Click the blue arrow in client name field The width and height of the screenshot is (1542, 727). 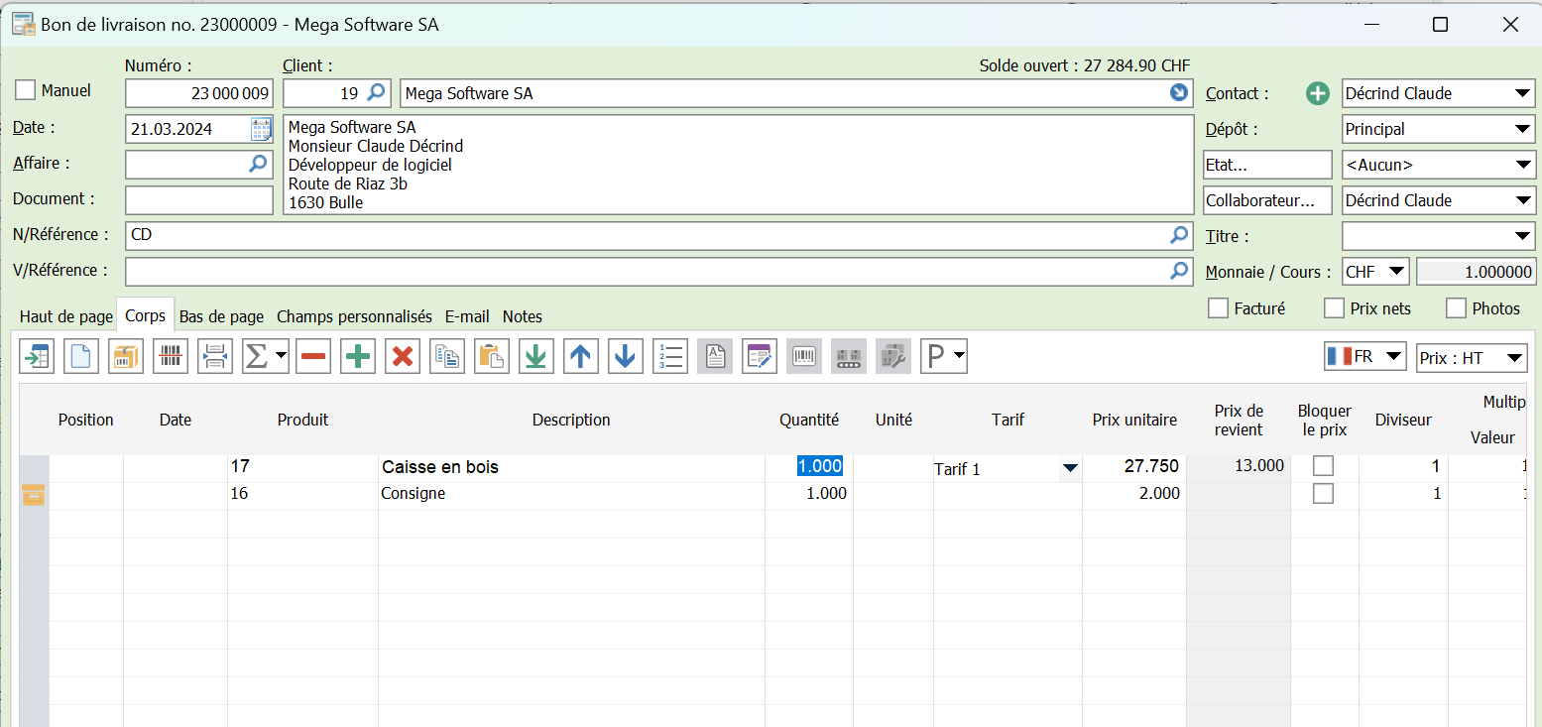[x=1179, y=92]
